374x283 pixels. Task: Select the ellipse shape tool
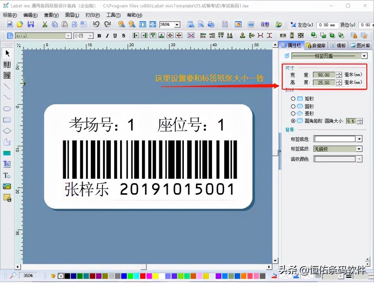[7, 109]
